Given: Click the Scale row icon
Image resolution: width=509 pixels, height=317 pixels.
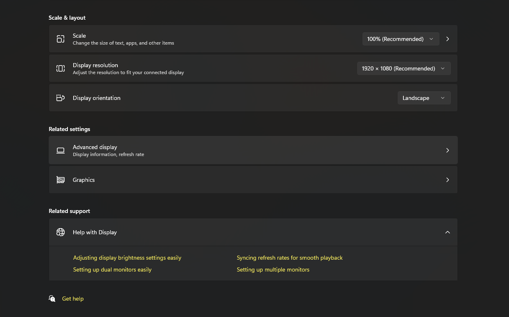Looking at the screenshot, I should click(61, 39).
